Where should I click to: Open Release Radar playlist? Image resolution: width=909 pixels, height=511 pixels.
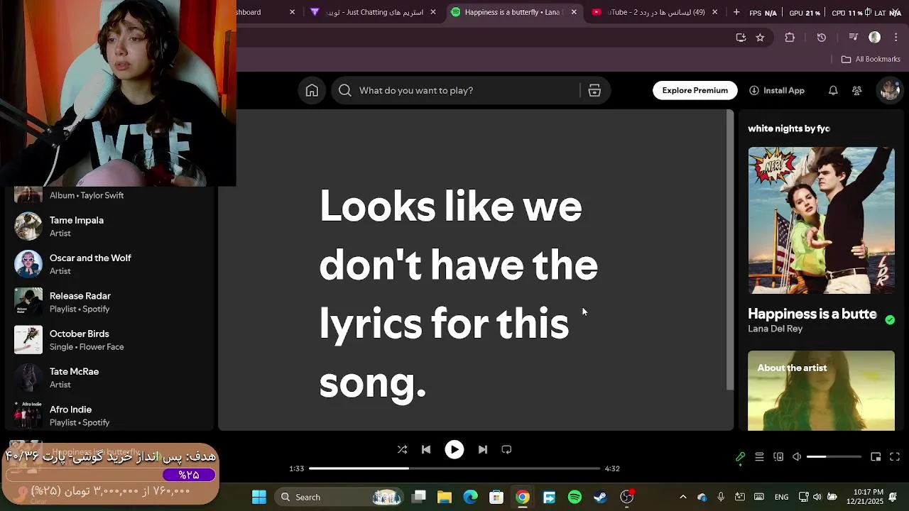tap(110, 302)
